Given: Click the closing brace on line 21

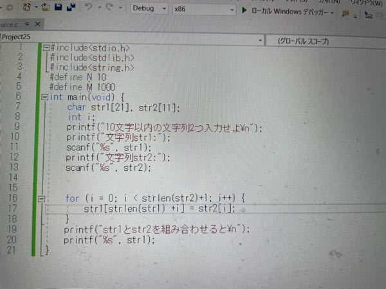Looking at the screenshot, I should pyautogui.click(x=47, y=250).
